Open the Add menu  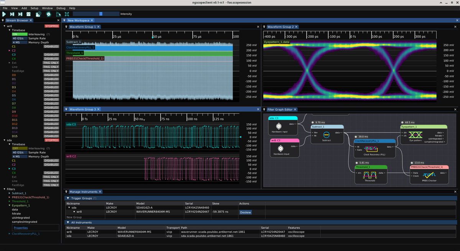pos(24,8)
